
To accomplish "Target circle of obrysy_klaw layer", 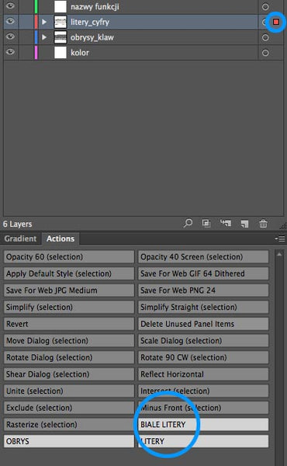I will [x=265, y=37].
